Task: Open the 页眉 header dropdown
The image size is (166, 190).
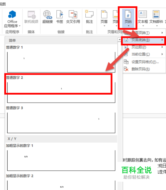Action: [x=104, y=19]
